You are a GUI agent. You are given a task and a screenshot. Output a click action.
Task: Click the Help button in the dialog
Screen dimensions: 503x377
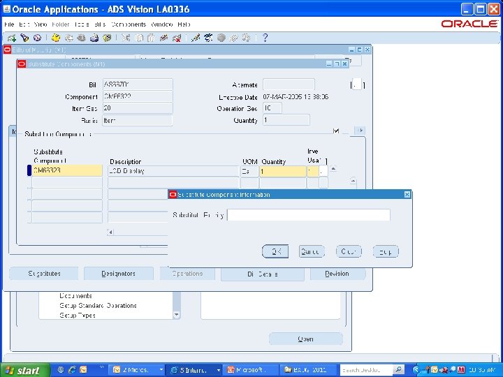[386, 251]
